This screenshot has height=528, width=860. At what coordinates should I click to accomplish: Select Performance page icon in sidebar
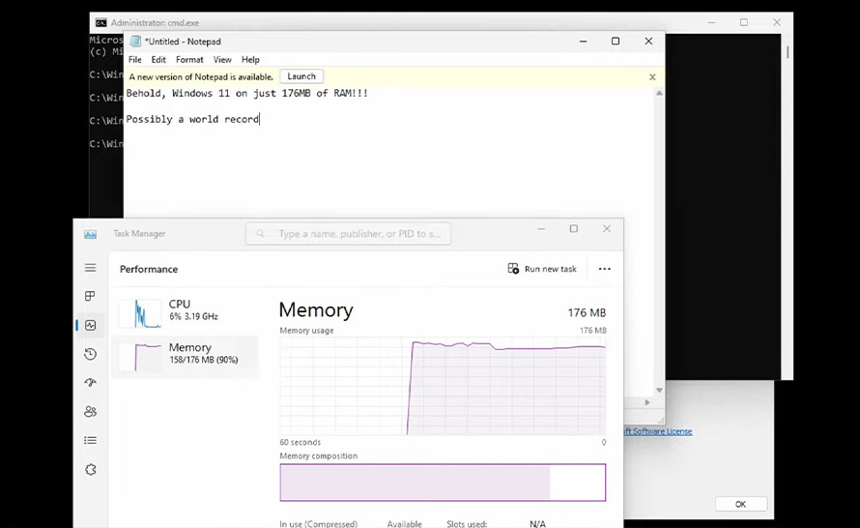click(x=91, y=325)
